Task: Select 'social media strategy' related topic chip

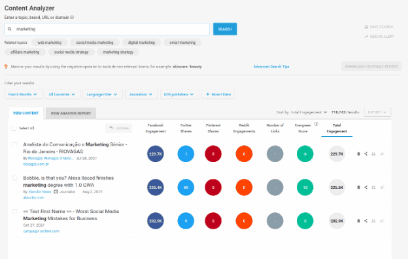Action: (71, 52)
